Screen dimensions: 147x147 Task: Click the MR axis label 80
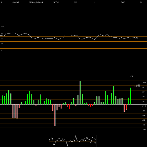(x=143, y=87)
